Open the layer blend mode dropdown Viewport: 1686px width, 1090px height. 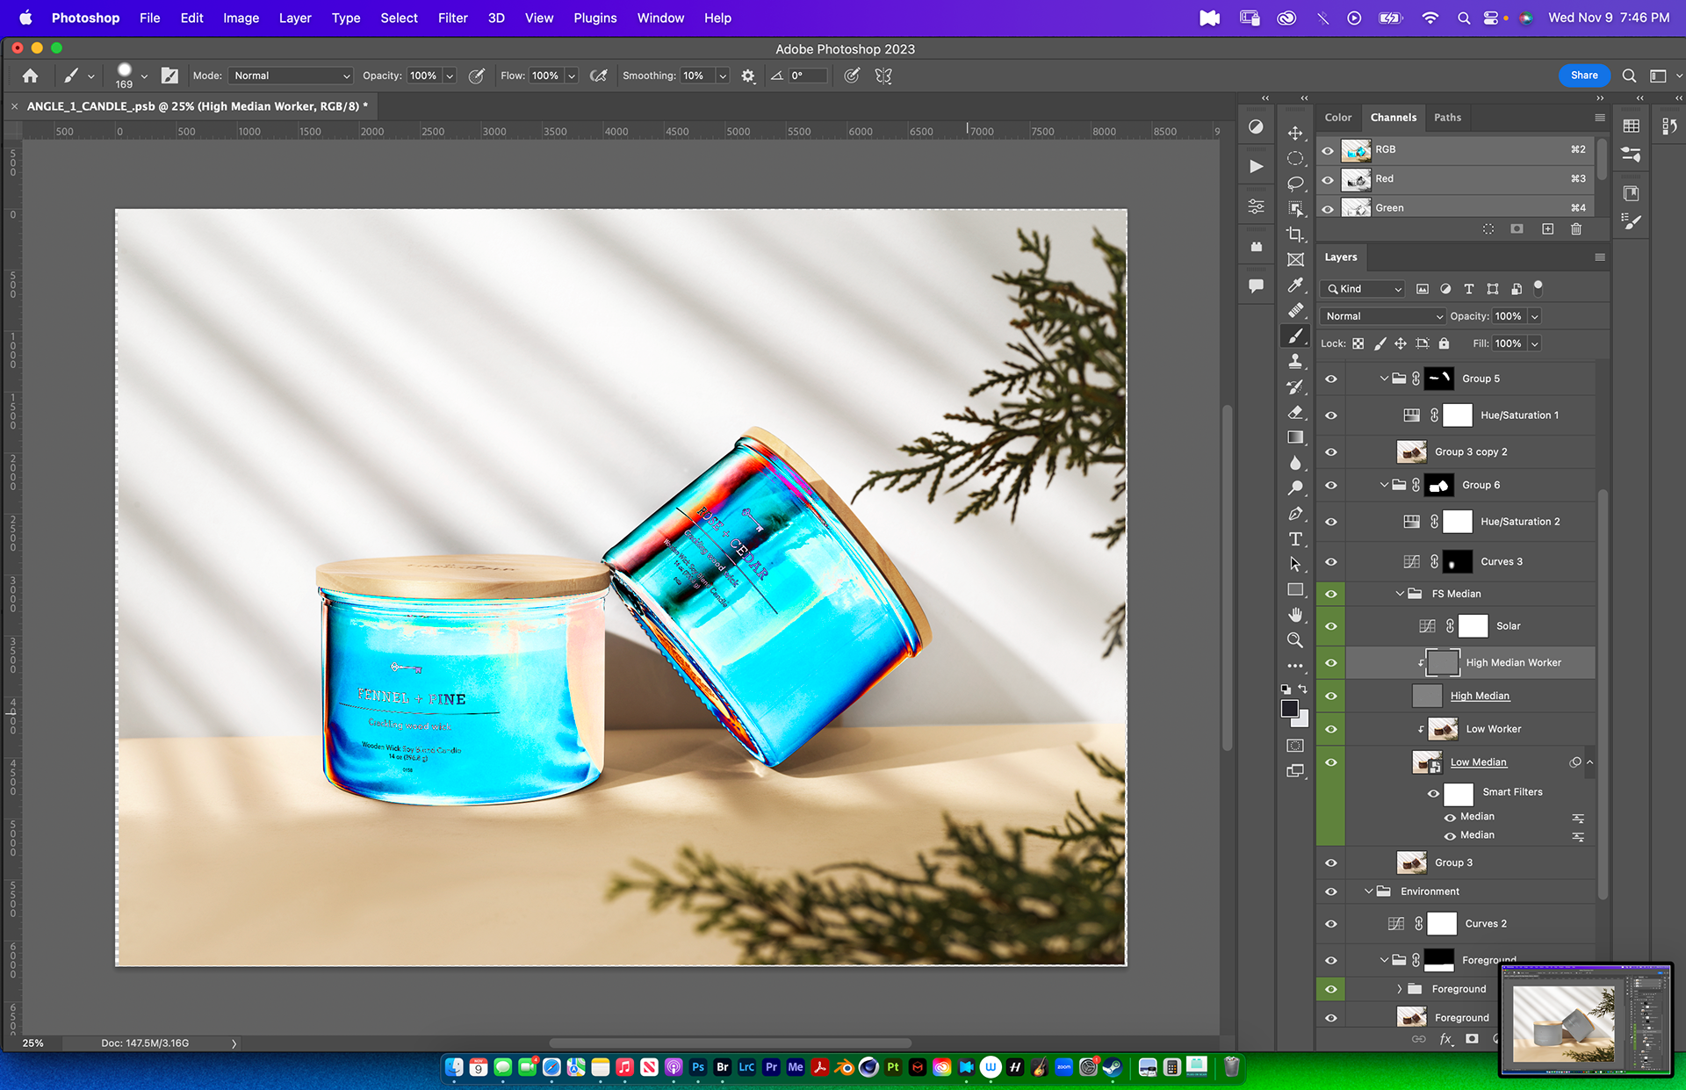click(1383, 316)
